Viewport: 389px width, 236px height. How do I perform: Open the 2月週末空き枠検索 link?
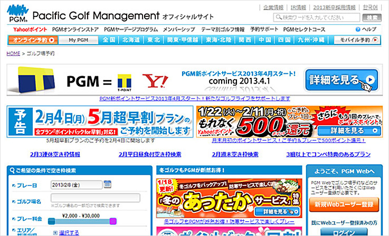(x=235, y=154)
